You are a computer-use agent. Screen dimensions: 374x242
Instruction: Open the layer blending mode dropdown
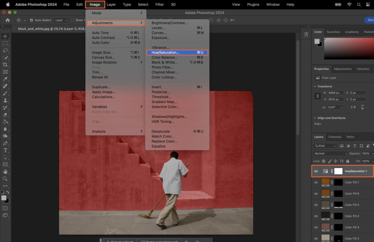[331, 154]
